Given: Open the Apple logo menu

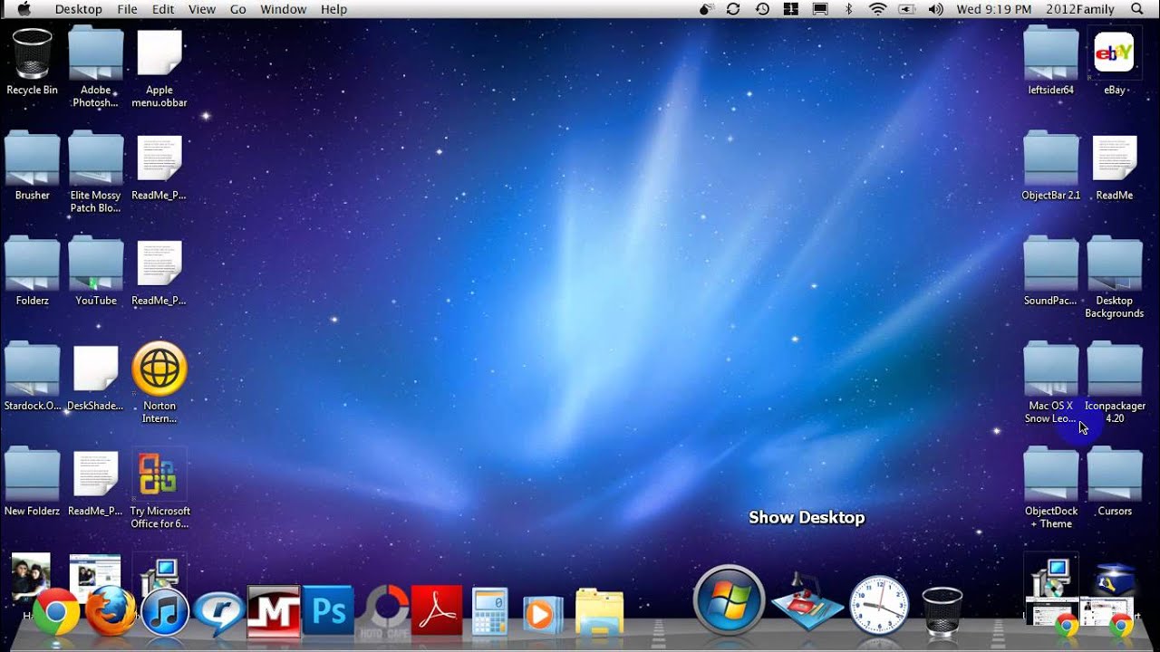Looking at the screenshot, I should click(x=24, y=9).
